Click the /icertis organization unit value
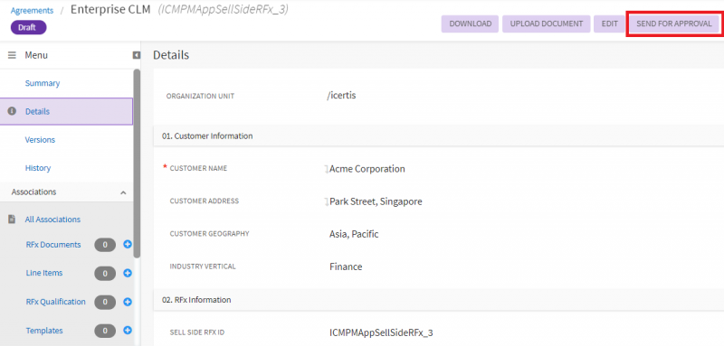The height and width of the screenshot is (346, 724). 341,96
